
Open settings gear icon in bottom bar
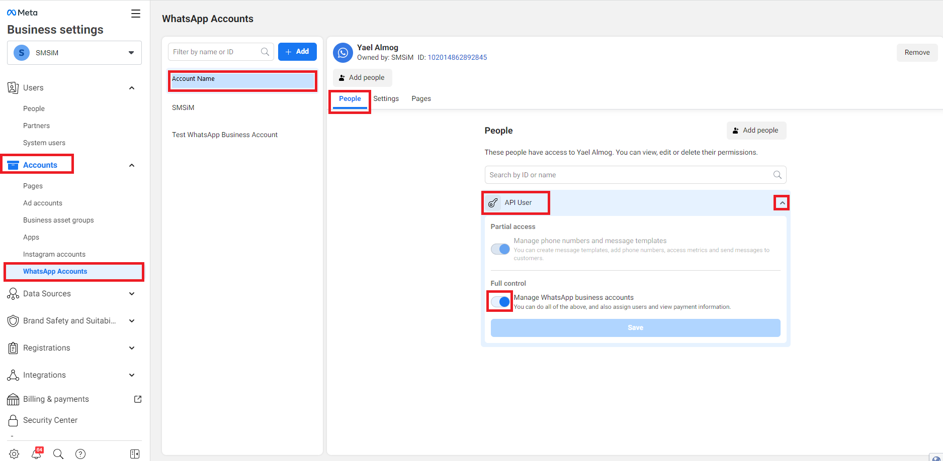pyautogui.click(x=14, y=454)
